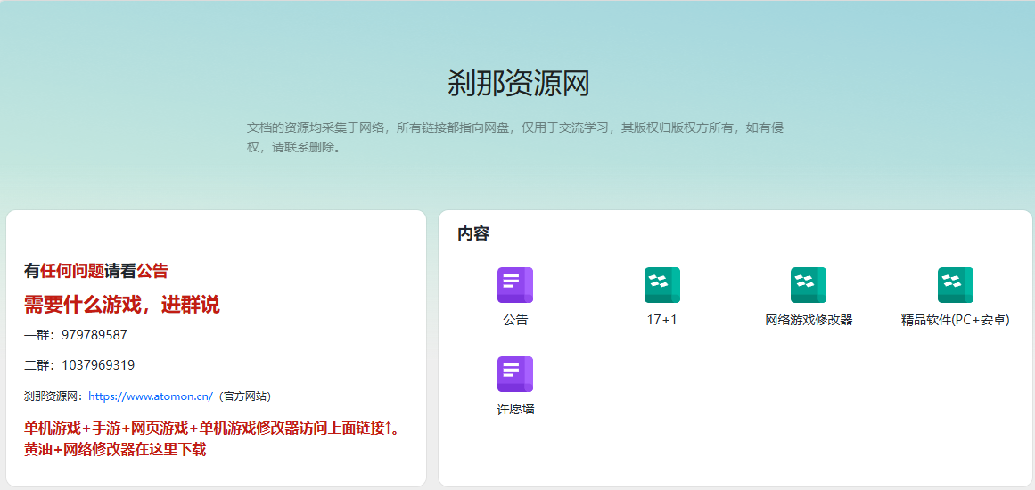The image size is (1035, 490).
Task: Visit the https://www.atomon.cn/ link
Action: (151, 396)
